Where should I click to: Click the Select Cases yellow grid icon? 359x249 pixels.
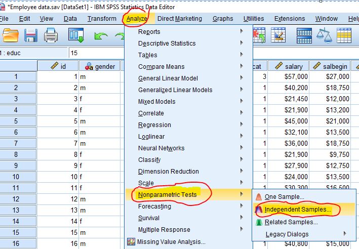(x=344, y=35)
